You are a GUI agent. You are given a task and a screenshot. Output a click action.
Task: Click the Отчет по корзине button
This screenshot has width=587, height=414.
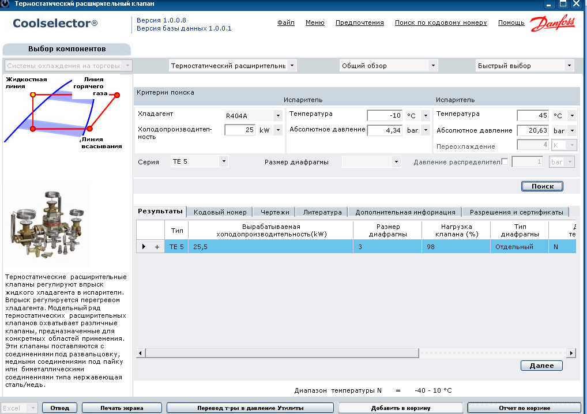pos(524,408)
